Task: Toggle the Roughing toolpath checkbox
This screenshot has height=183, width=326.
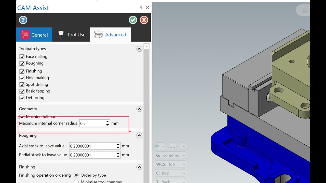Action: coord(22,63)
